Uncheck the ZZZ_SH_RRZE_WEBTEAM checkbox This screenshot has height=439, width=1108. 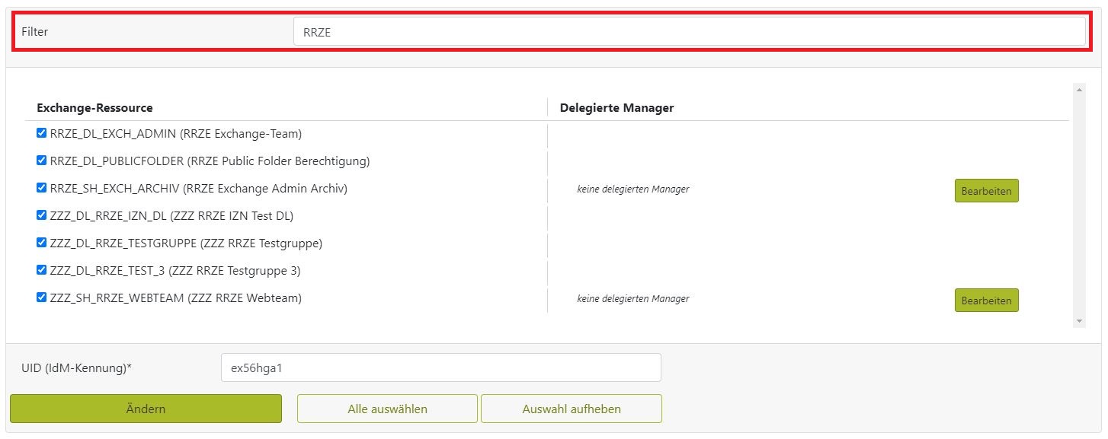click(x=42, y=297)
